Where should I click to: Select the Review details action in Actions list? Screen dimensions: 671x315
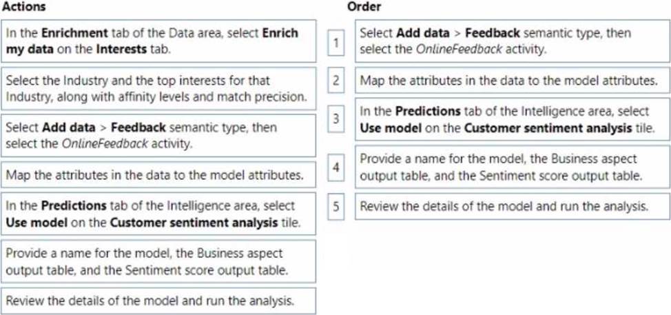[x=158, y=301]
